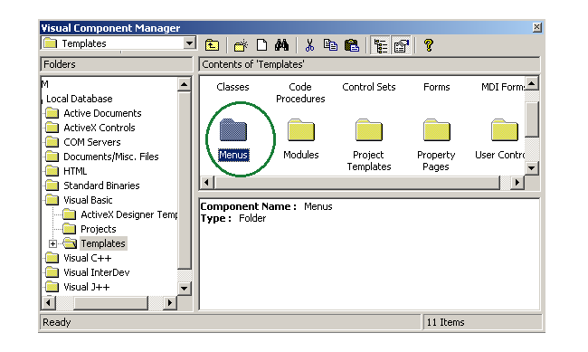Click the Publish New Component page icon
Viewport: 588px width, 352px height.
(261, 45)
